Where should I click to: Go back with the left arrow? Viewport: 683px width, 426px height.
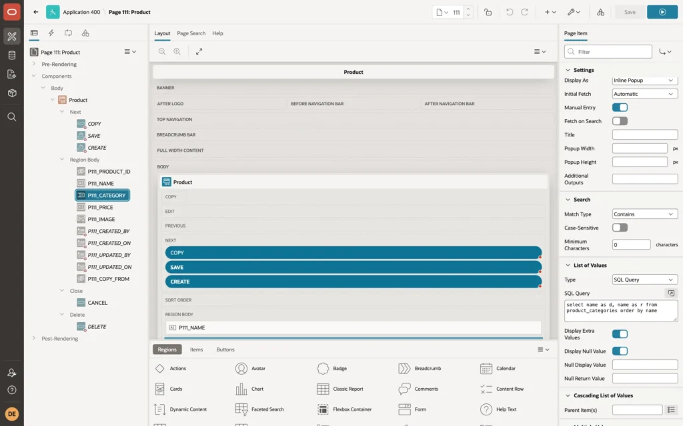click(x=36, y=12)
